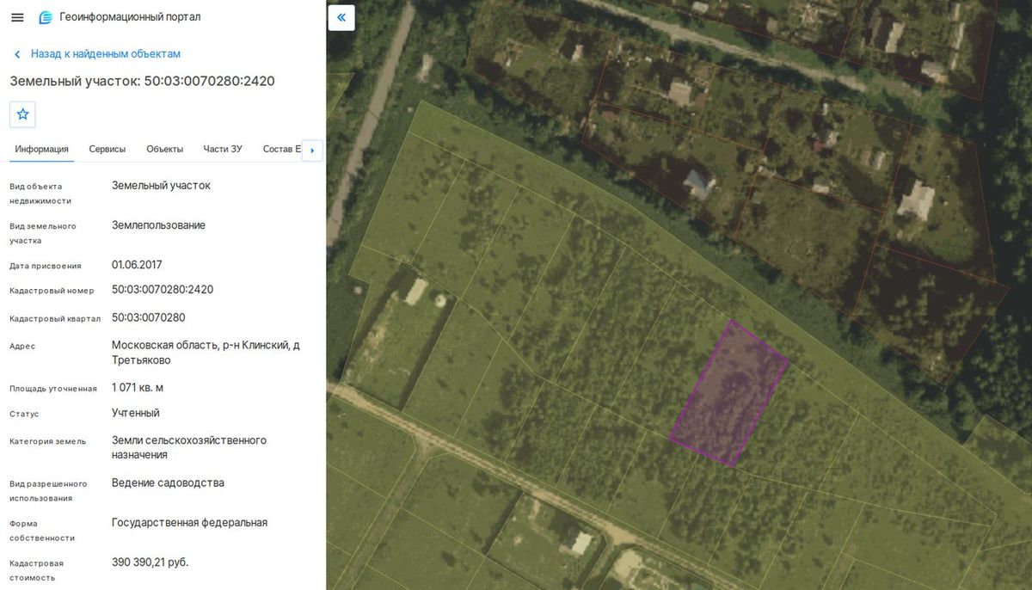
Task: Click the date value 01.06.2017
Action: [137, 265]
